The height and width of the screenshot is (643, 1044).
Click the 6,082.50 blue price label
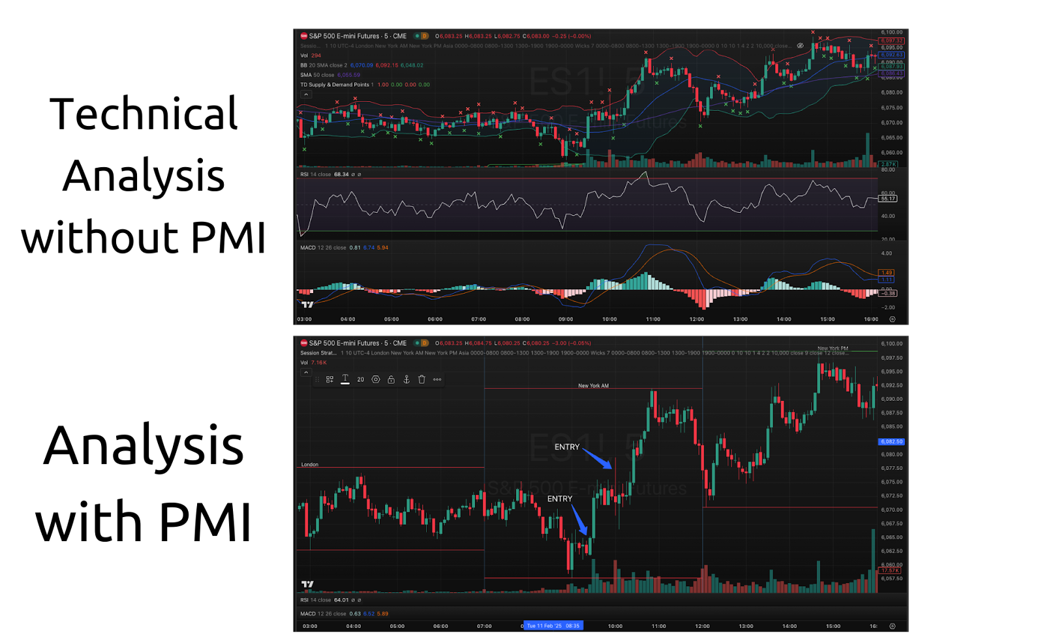click(892, 441)
